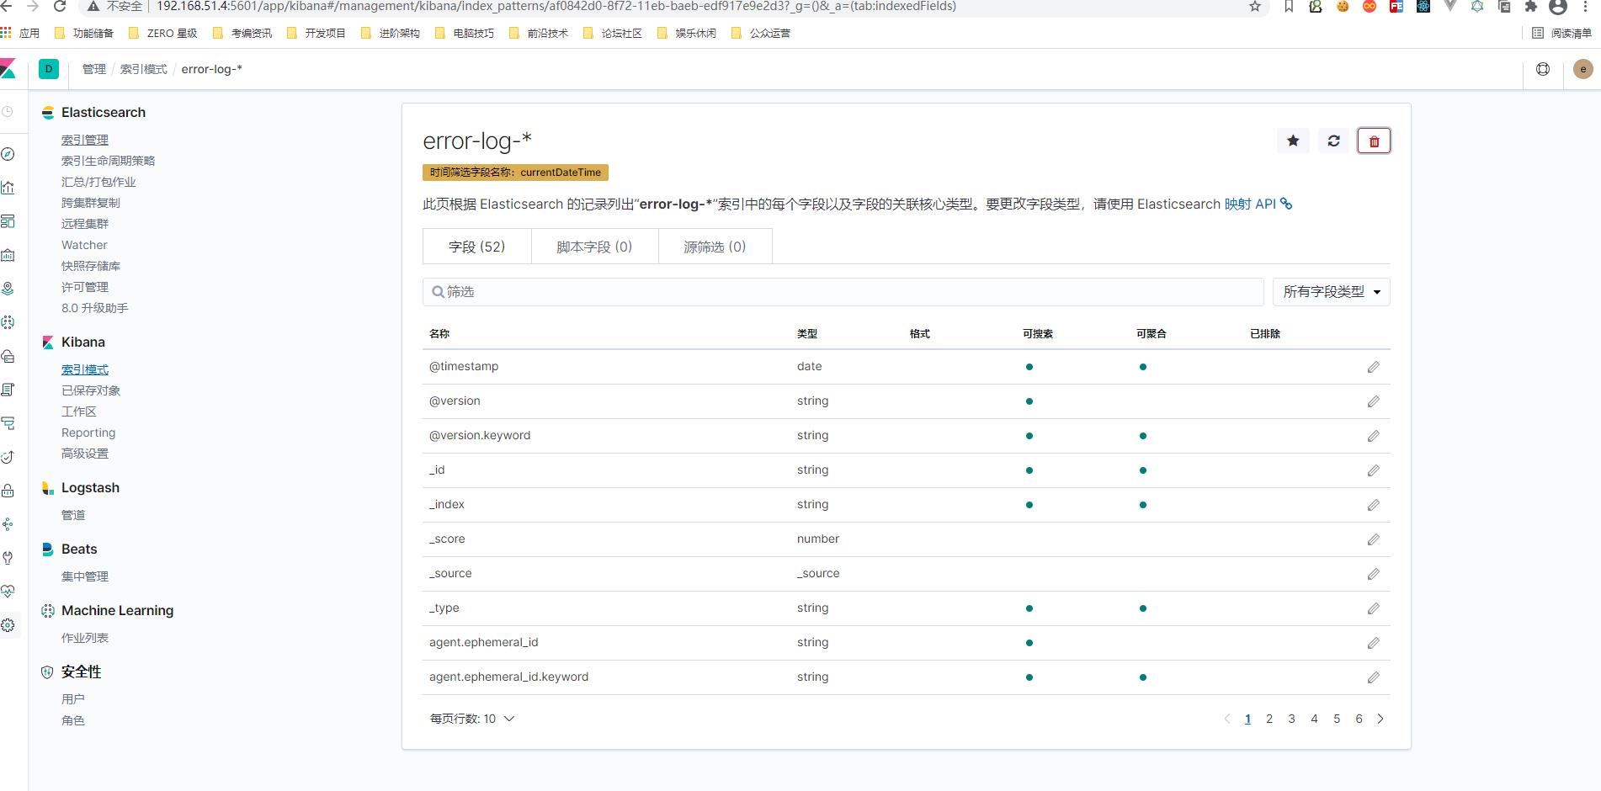Edit the _index field pencil icon
1601x791 pixels.
pos(1373,505)
